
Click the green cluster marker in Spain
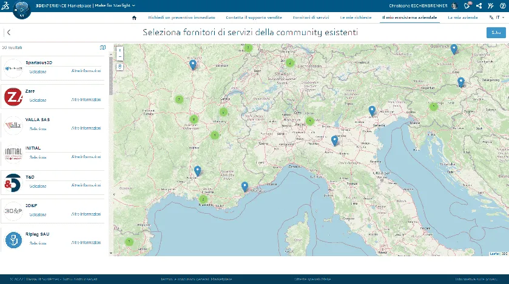coord(129,242)
